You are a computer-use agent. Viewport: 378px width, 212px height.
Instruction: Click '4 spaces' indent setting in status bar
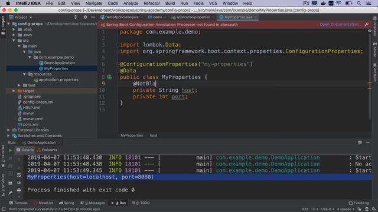tap(345, 209)
